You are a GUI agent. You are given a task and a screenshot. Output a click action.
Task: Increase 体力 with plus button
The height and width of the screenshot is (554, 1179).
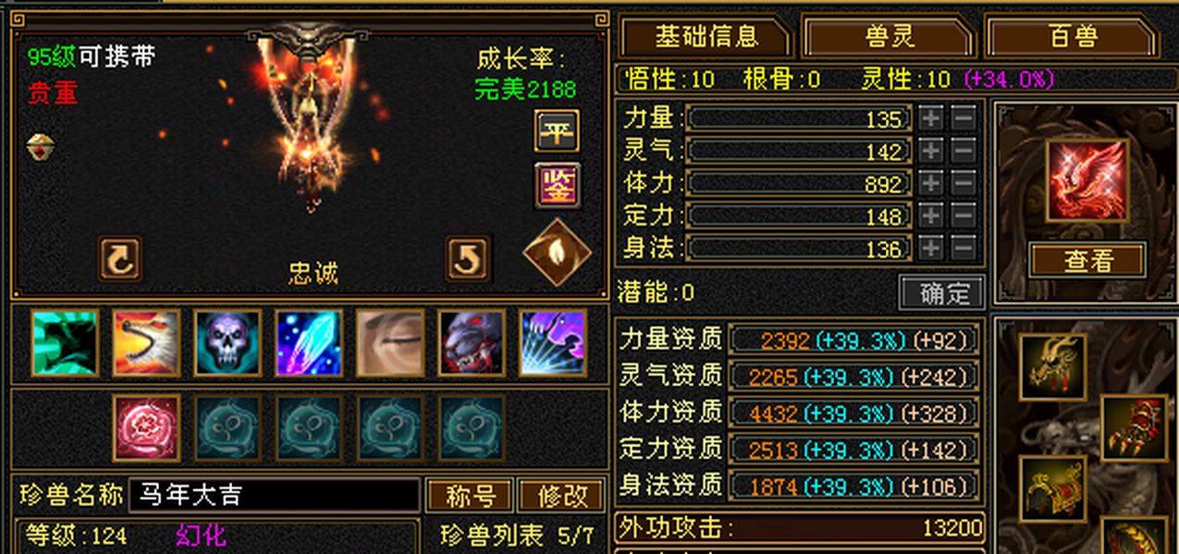point(930,183)
